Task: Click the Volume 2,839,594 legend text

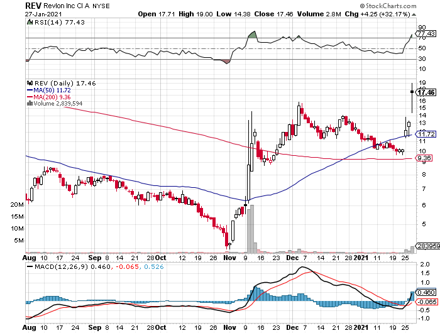Action: [x=58, y=104]
